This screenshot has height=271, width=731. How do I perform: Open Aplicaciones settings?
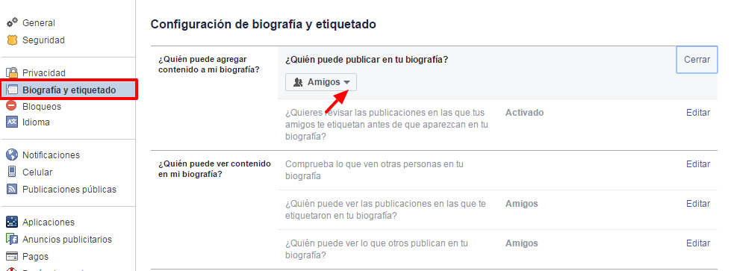48,222
